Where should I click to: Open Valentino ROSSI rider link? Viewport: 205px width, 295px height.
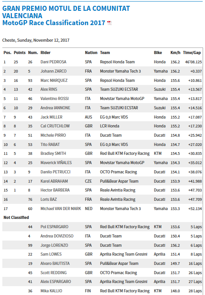[55, 98]
